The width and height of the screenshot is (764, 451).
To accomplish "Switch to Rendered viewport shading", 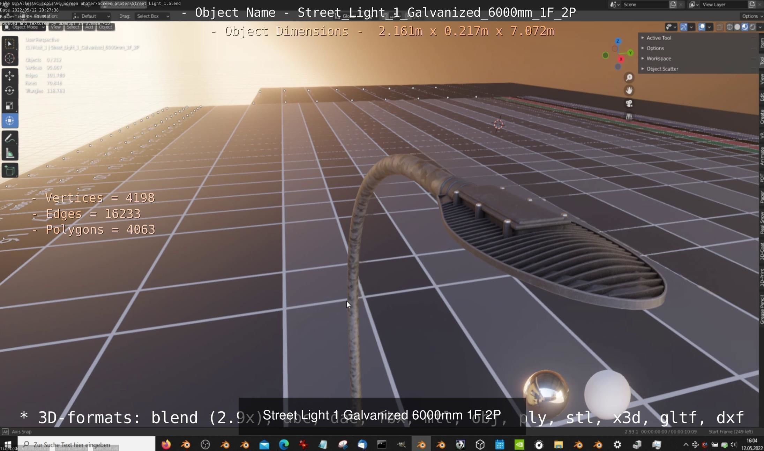I will point(752,27).
